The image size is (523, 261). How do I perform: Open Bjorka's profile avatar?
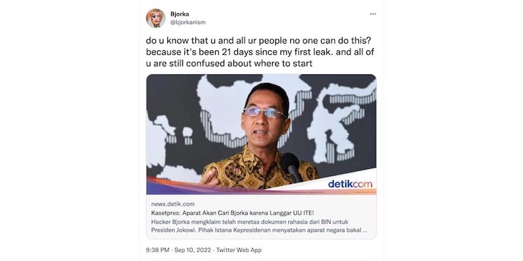[155, 18]
